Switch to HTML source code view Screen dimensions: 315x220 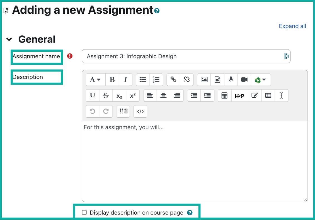[140, 111]
